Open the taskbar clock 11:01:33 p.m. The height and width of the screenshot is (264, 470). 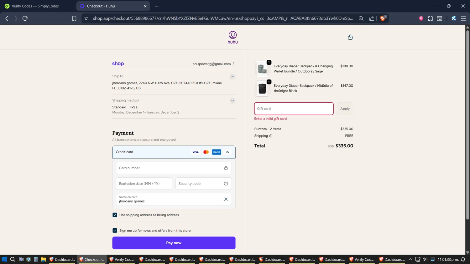[x=448, y=259]
